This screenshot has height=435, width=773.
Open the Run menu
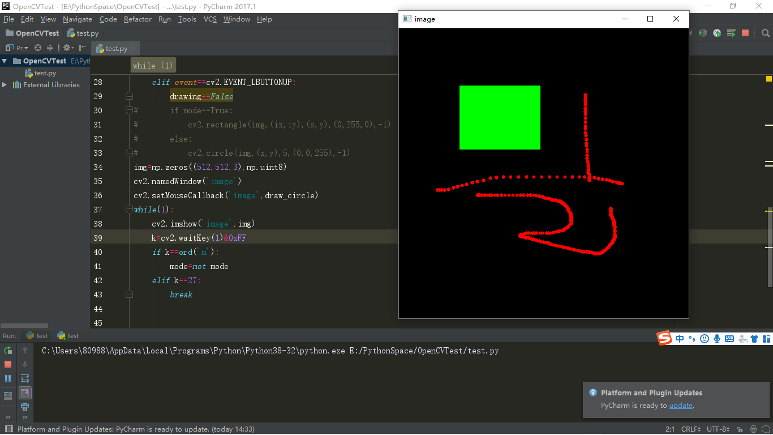(165, 19)
